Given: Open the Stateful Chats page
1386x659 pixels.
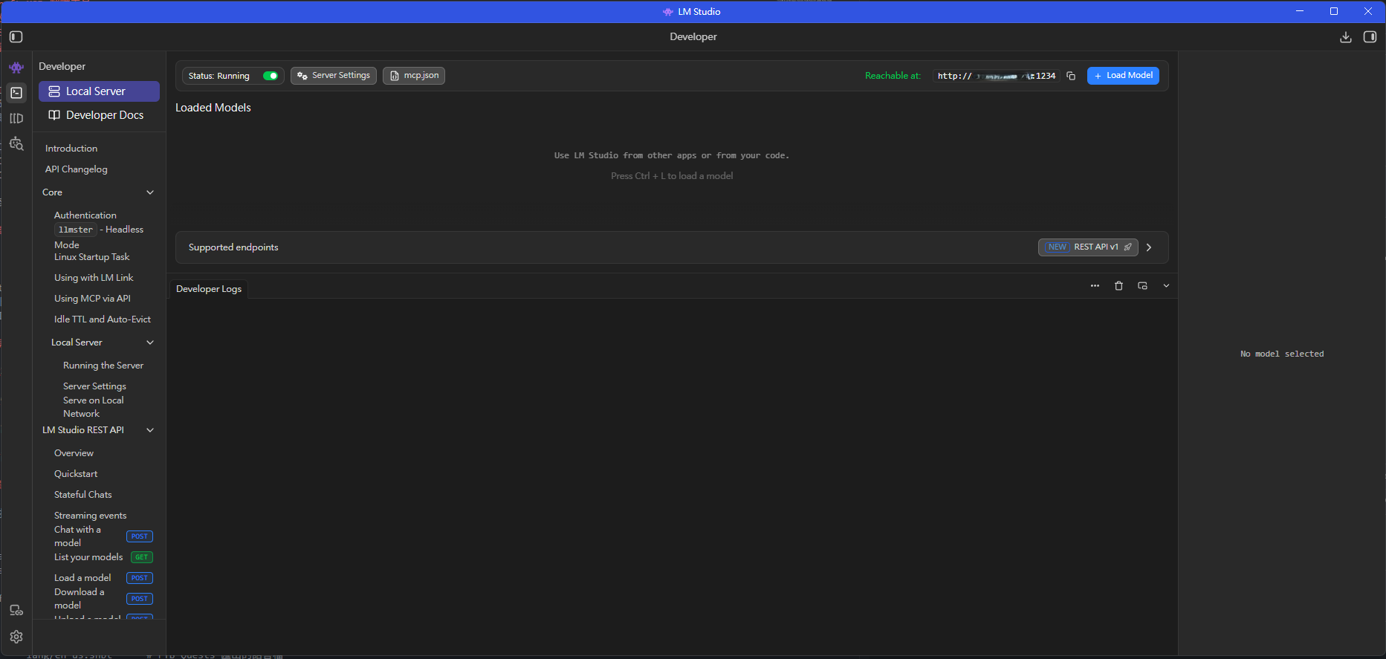Looking at the screenshot, I should (83, 495).
